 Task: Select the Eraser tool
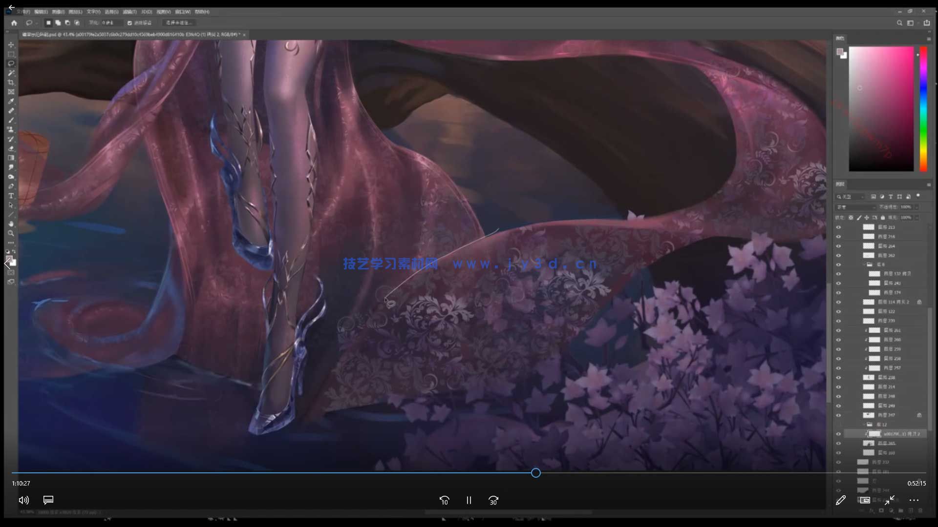11,148
